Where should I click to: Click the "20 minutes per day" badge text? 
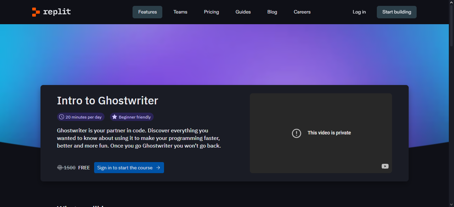tap(84, 117)
